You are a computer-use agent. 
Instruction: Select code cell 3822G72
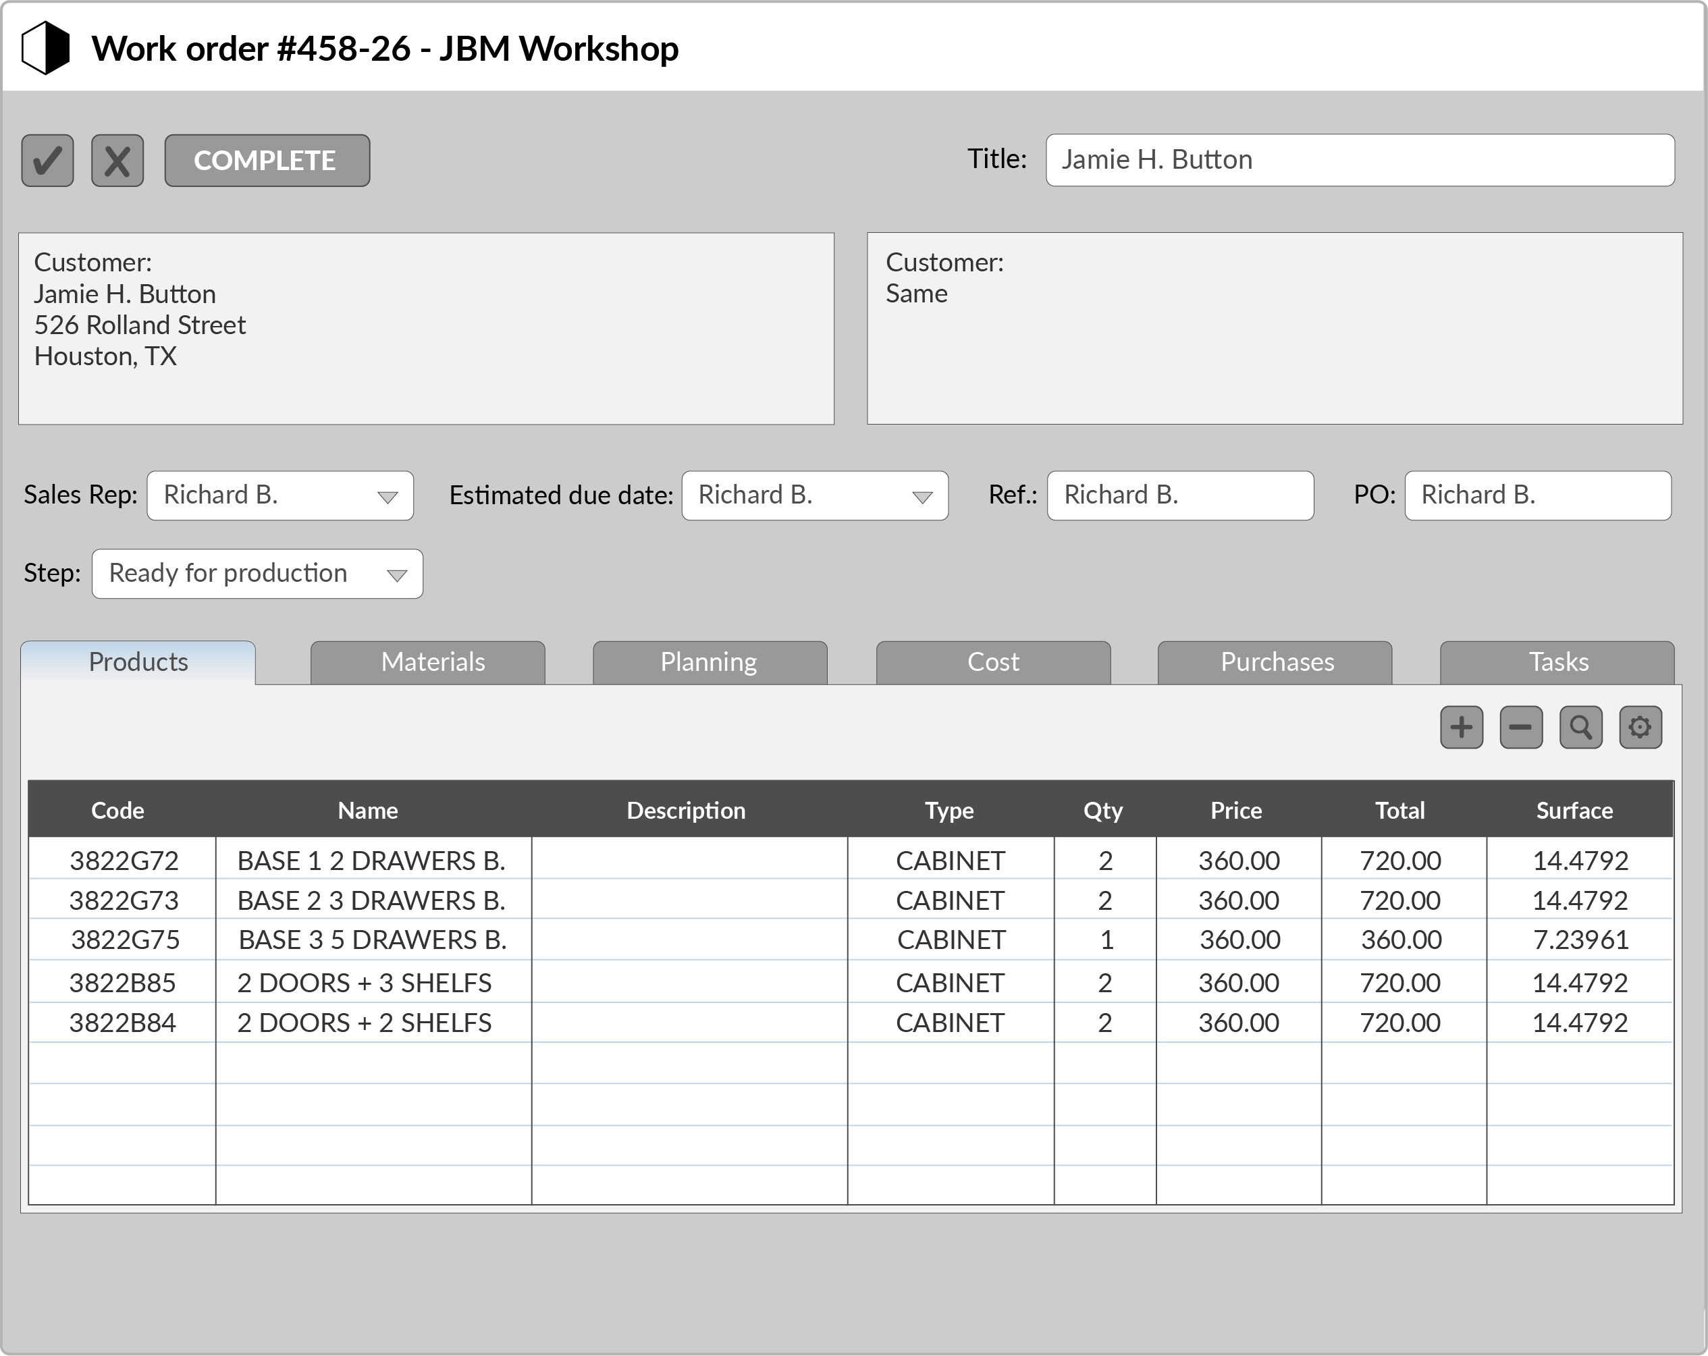click(x=124, y=861)
